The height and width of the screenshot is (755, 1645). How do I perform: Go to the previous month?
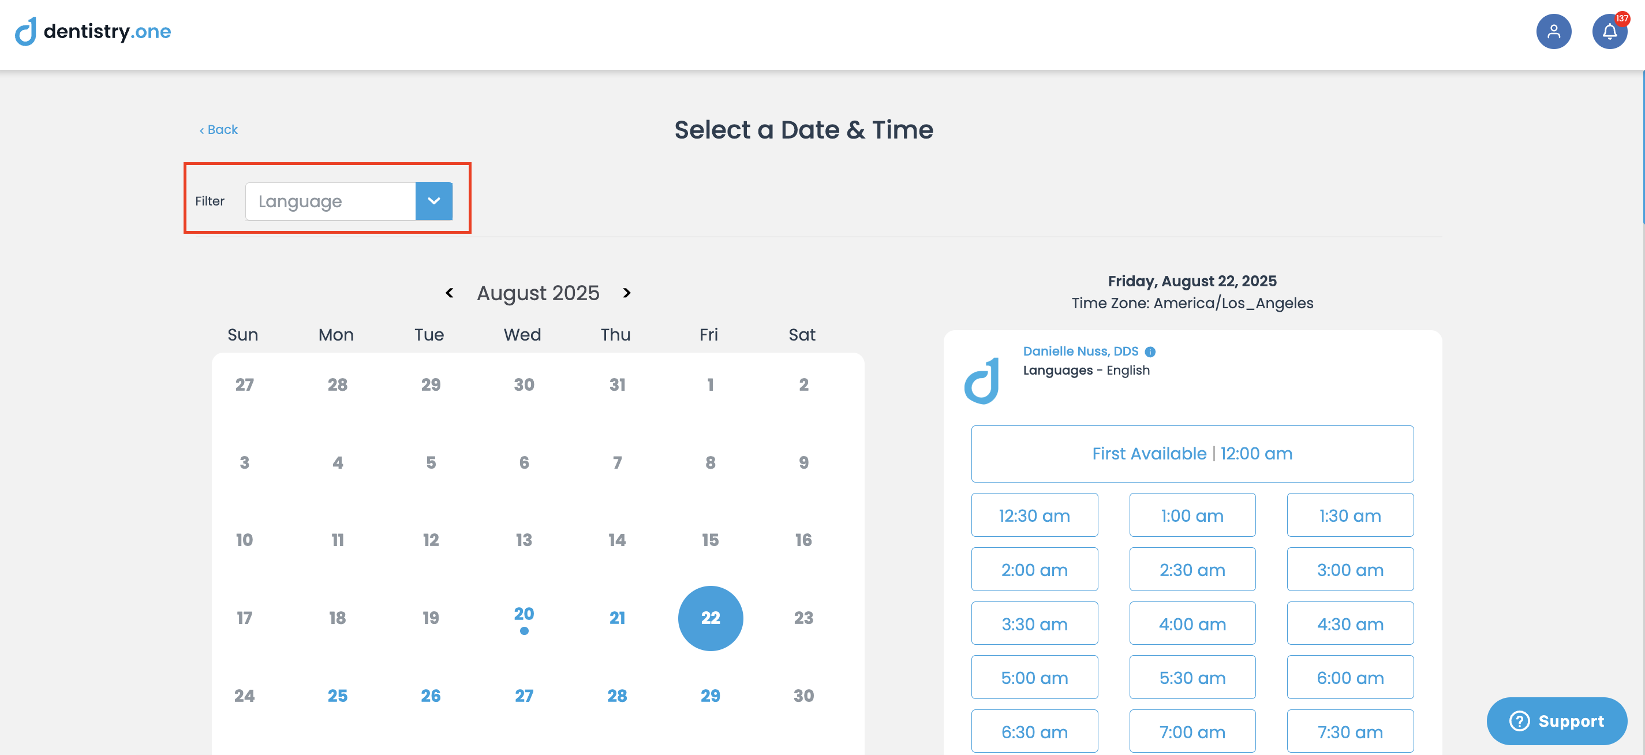(450, 293)
